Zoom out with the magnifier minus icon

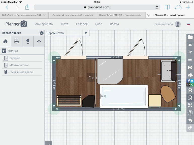190,98
